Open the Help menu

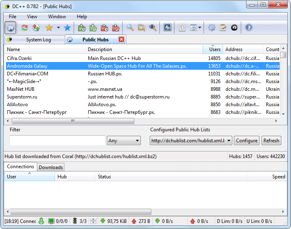tap(82, 17)
